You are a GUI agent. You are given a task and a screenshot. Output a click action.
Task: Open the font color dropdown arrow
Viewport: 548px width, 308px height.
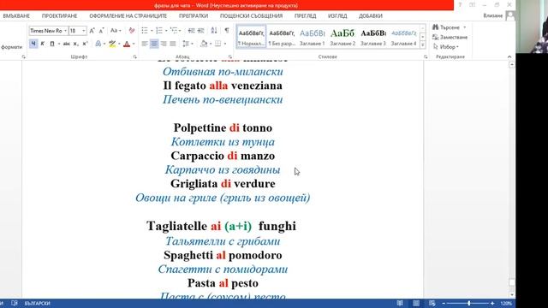134,44
